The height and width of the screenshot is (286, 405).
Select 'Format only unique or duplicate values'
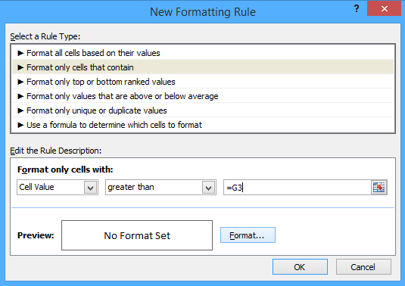click(x=203, y=110)
